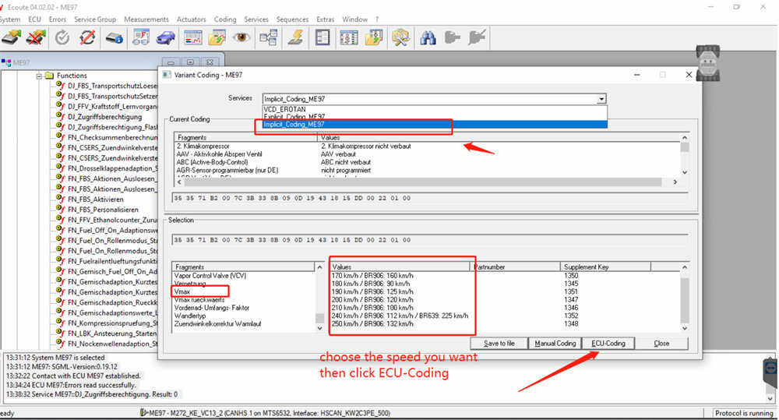Screen dimensions: 779x420
Task: Collapse the Functions tree folder
Action: [x=40, y=76]
